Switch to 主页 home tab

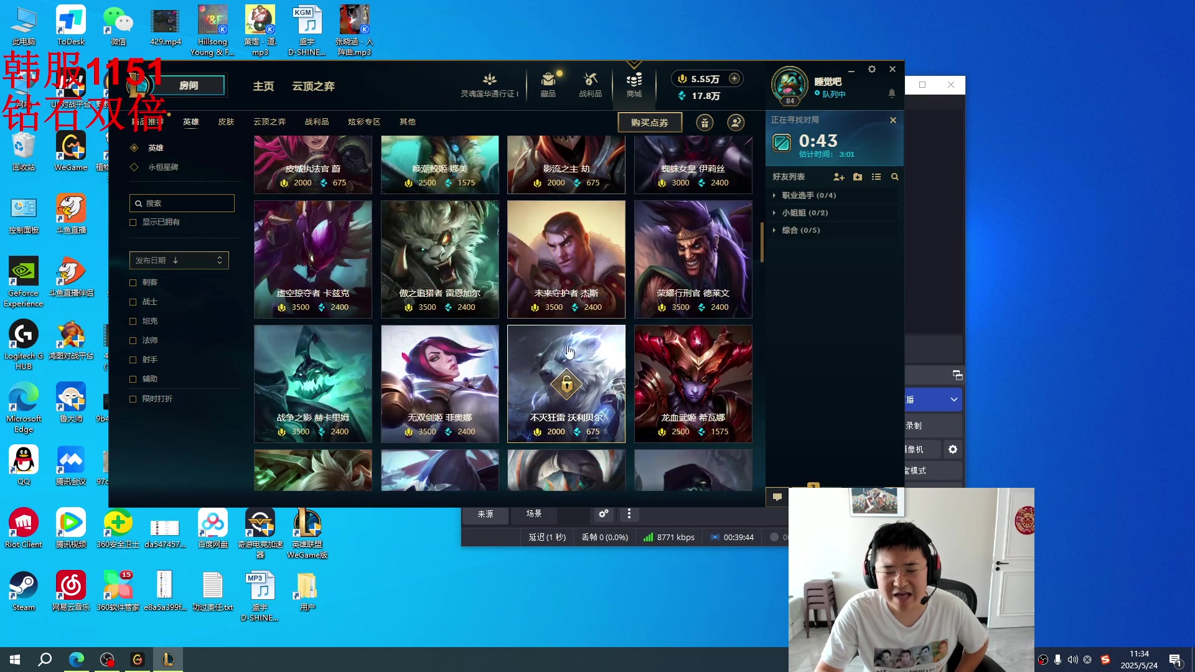click(x=263, y=86)
